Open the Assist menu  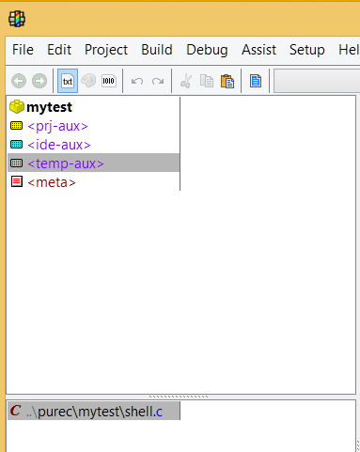(x=258, y=50)
